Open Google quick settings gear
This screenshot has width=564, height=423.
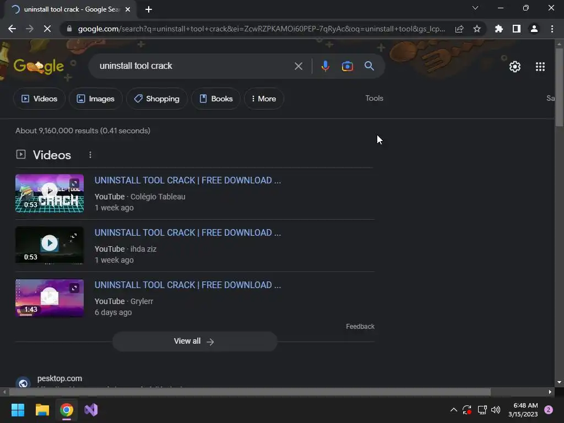515,67
